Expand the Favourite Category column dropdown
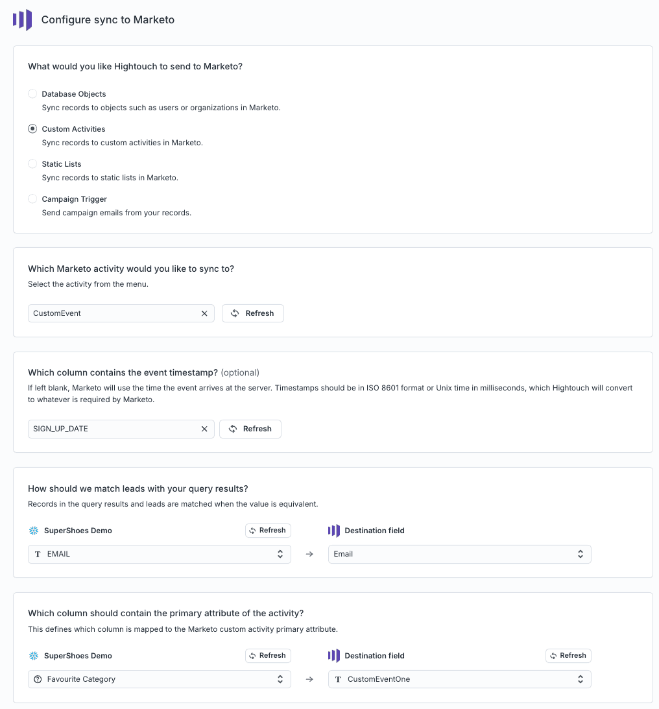The width and height of the screenshot is (659, 709). [x=159, y=679]
